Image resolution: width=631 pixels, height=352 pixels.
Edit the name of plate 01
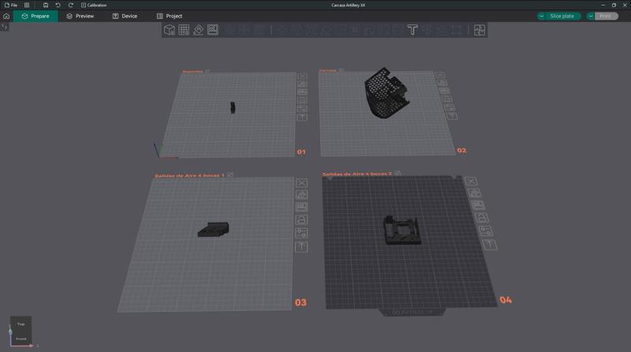pyautogui.click(x=207, y=71)
